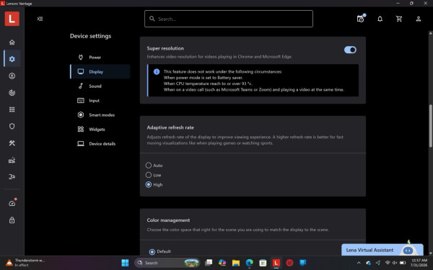The height and width of the screenshot is (270, 433).
Task: Click the vertical scrollbar thumb
Action: click(x=431, y=126)
